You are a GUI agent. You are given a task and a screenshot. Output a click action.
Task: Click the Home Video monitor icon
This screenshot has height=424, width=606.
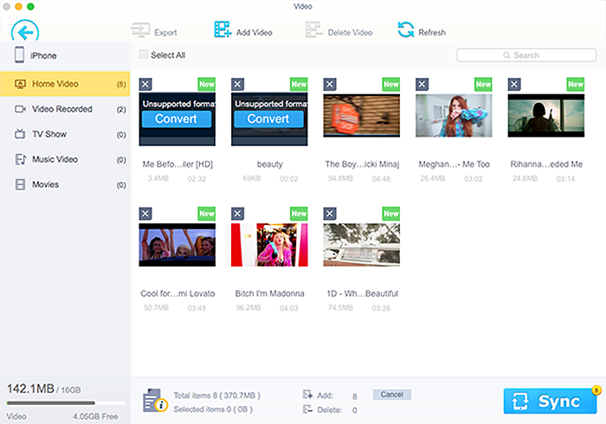point(20,84)
